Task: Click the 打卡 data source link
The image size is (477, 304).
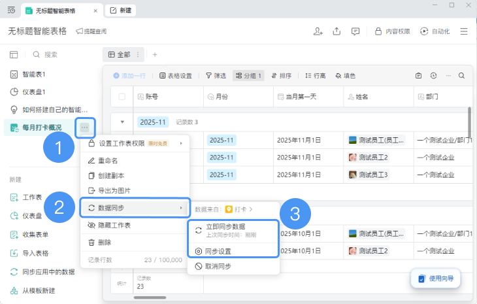Action: coord(239,209)
